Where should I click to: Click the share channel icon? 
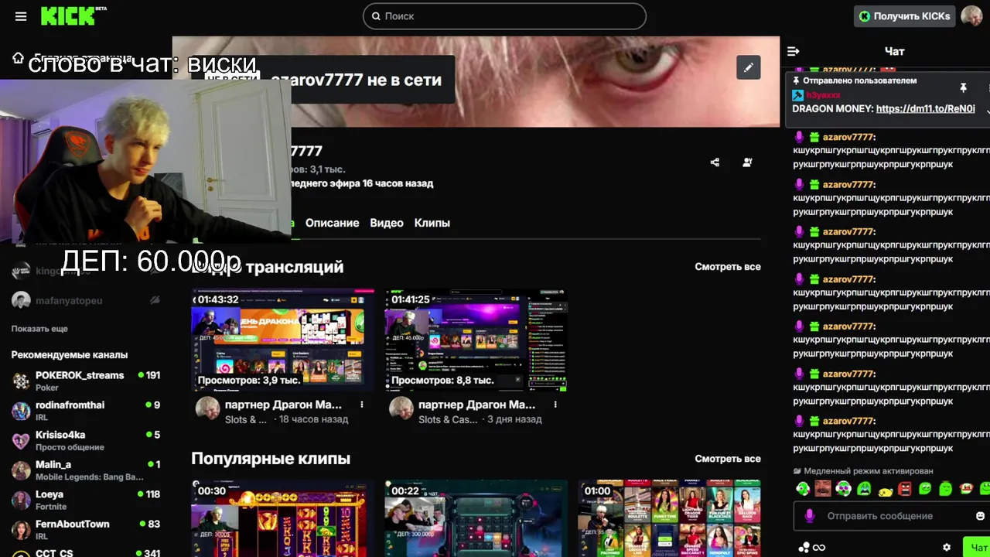point(715,162)
